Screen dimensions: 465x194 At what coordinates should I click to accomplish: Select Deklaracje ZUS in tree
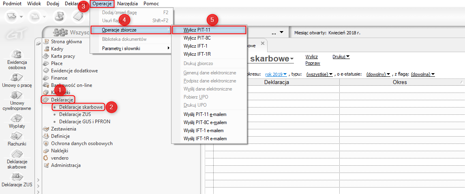click(76, 114)
